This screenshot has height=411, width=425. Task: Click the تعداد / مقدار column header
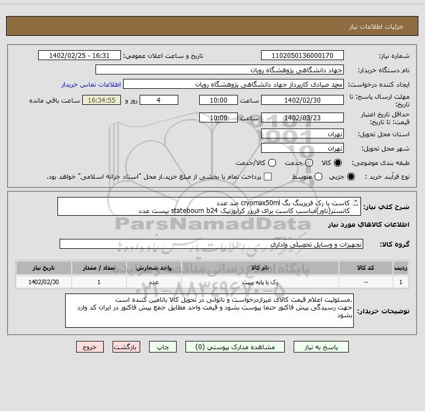[99, 268]
